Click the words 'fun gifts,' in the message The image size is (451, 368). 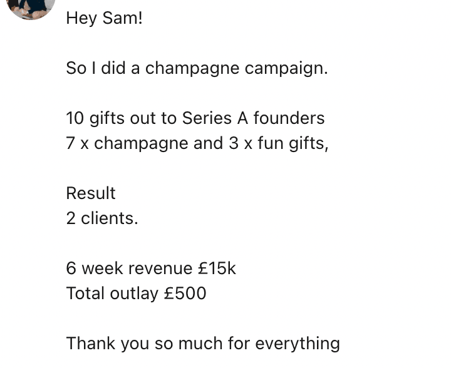(x=293, y=143)
